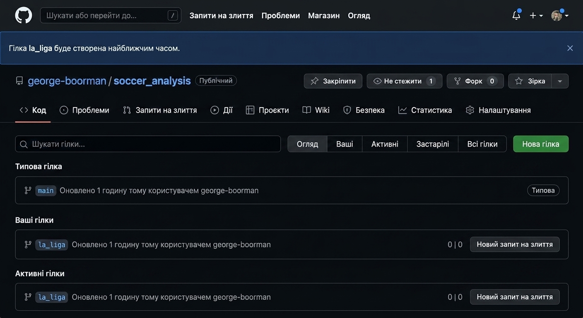The height and width of the screenshot is (318, 583).
Task: Open the notifications bell
Action: tap(516, 15)
